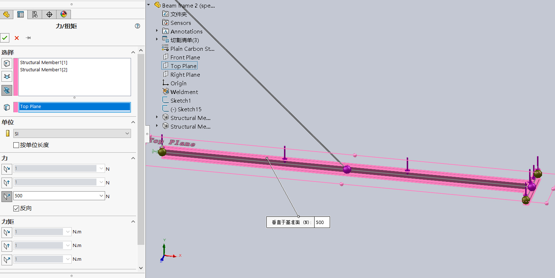Click the pushpin keep-visible icon
Viewport: 555px width, 278px height.
tap(28, 38)
